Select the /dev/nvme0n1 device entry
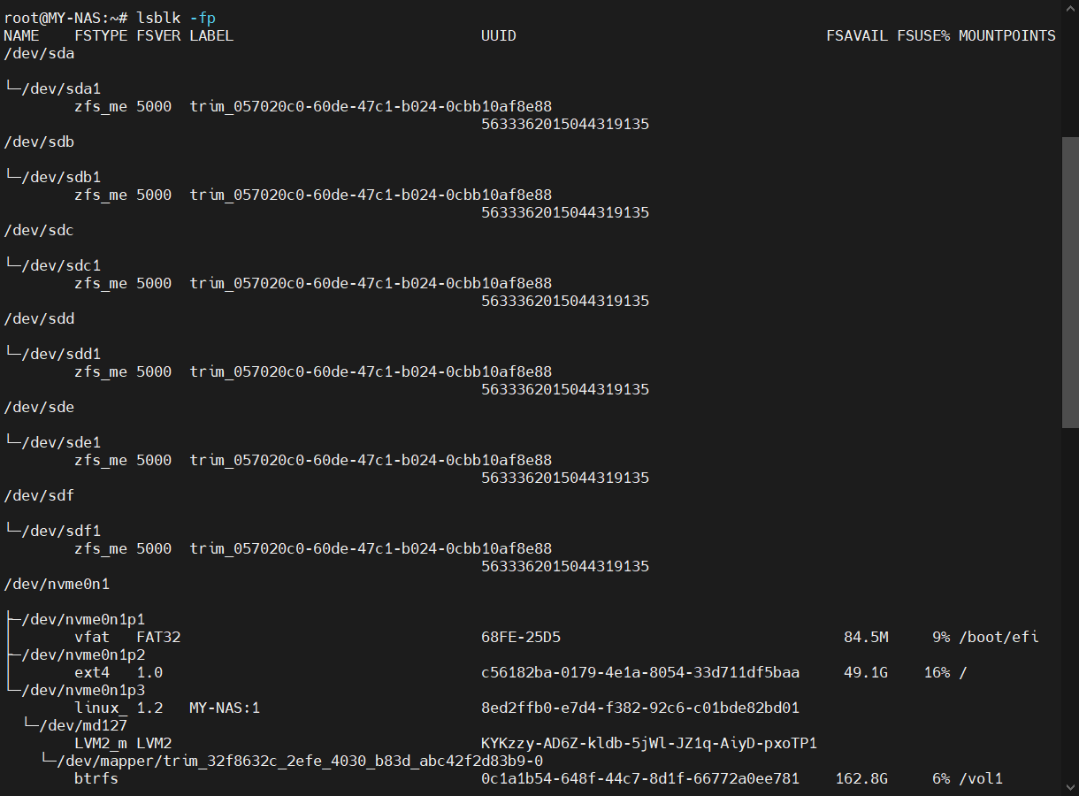Screen dimensions: 1079x796 coord(57,584)
